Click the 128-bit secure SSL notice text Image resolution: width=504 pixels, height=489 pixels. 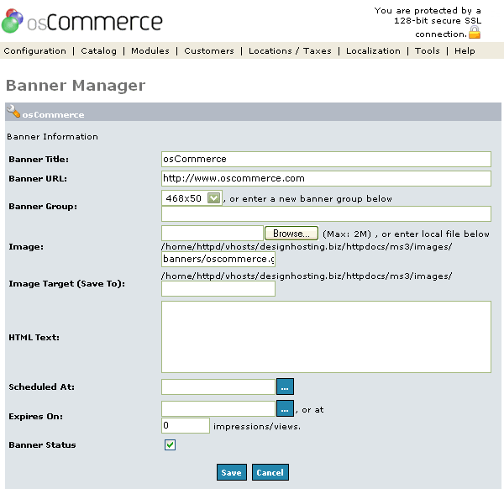tap(428, 22)
